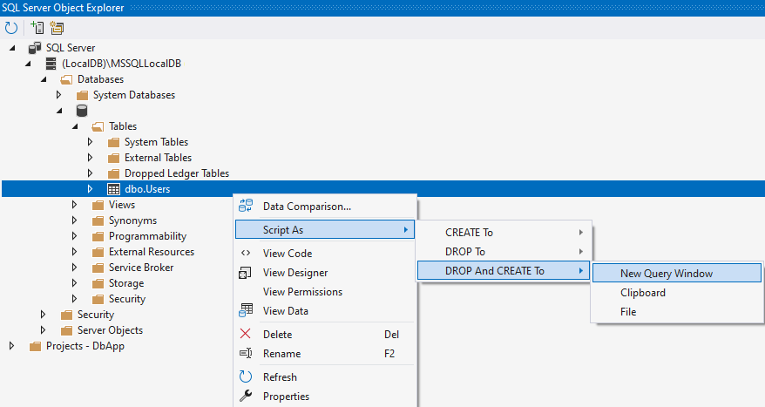Select the External Tables row
The image size is (765, 407).
tap(158, 158)
